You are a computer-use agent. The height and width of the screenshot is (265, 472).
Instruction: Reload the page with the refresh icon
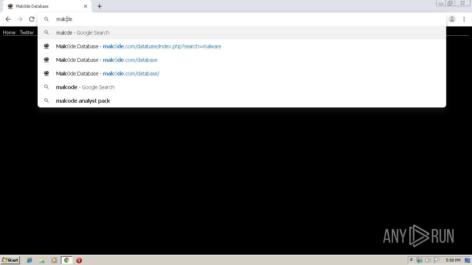pos(32,19)
